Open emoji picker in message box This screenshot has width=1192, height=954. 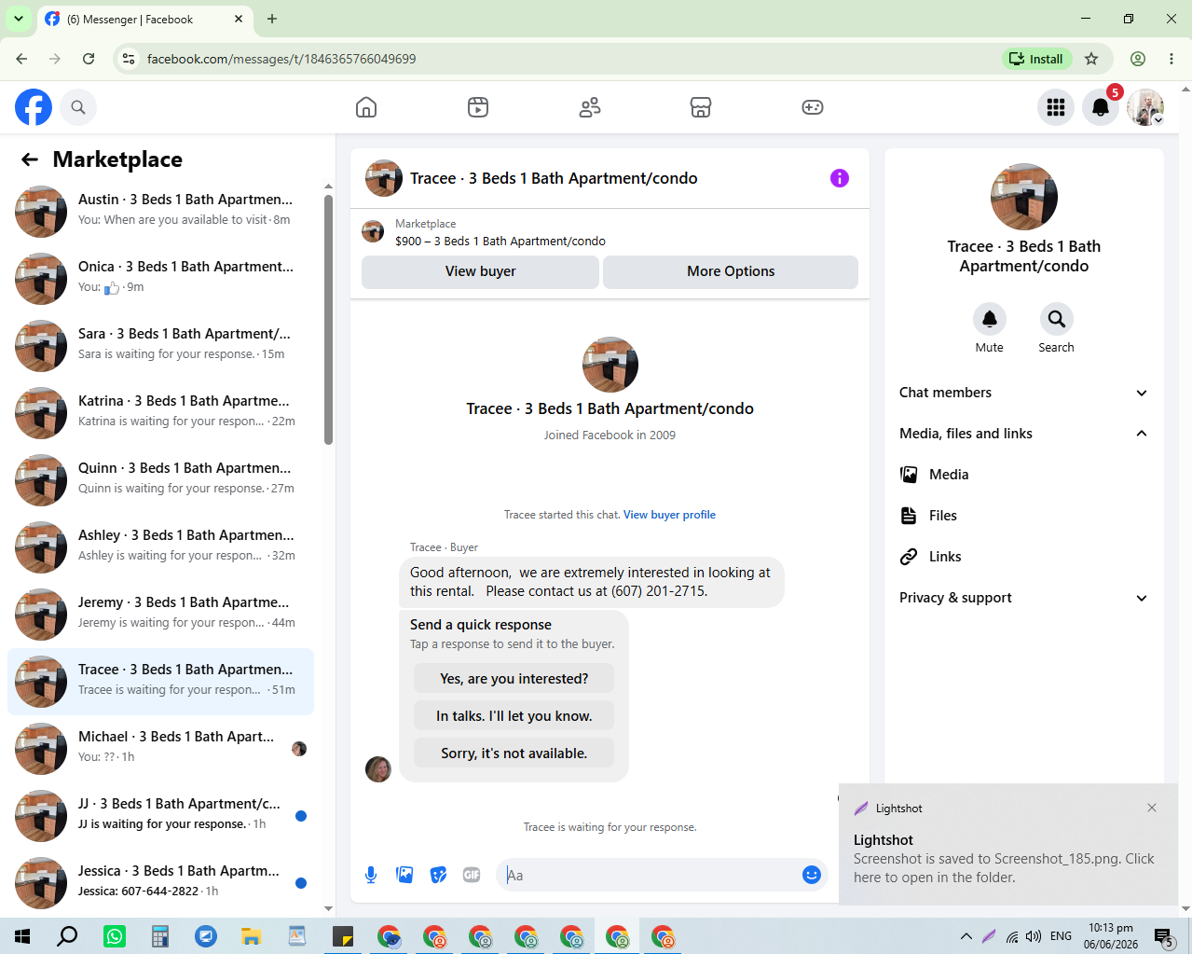812,875
